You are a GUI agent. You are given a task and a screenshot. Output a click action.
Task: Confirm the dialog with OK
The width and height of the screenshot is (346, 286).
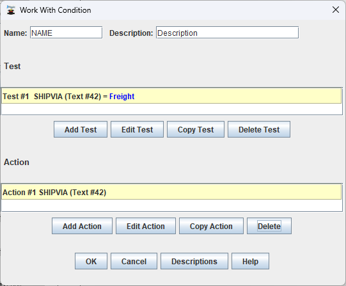click(91, 261)
